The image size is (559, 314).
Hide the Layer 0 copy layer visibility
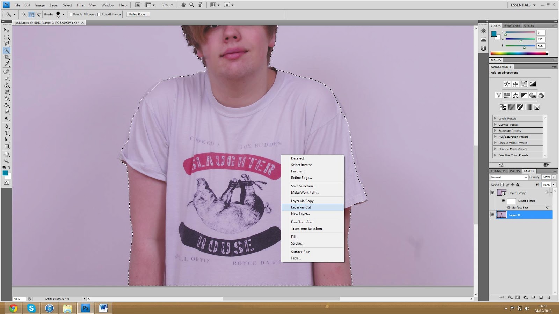(493, 192)
